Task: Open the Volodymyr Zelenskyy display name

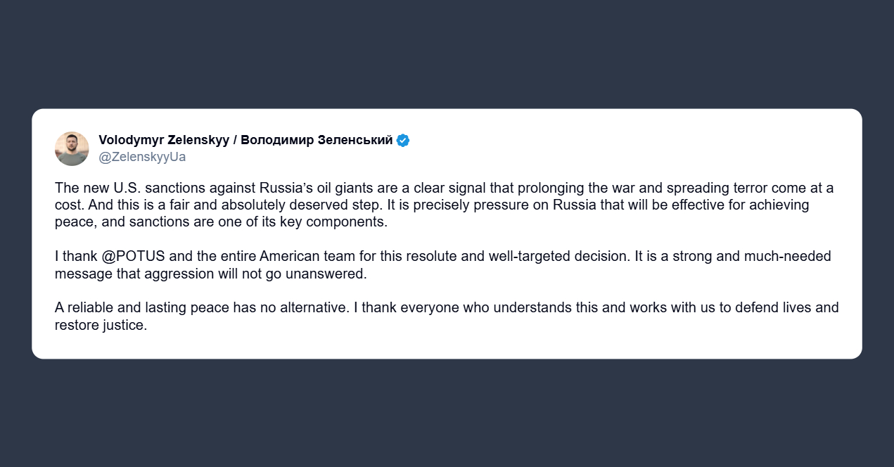Action: pos(164,140)
